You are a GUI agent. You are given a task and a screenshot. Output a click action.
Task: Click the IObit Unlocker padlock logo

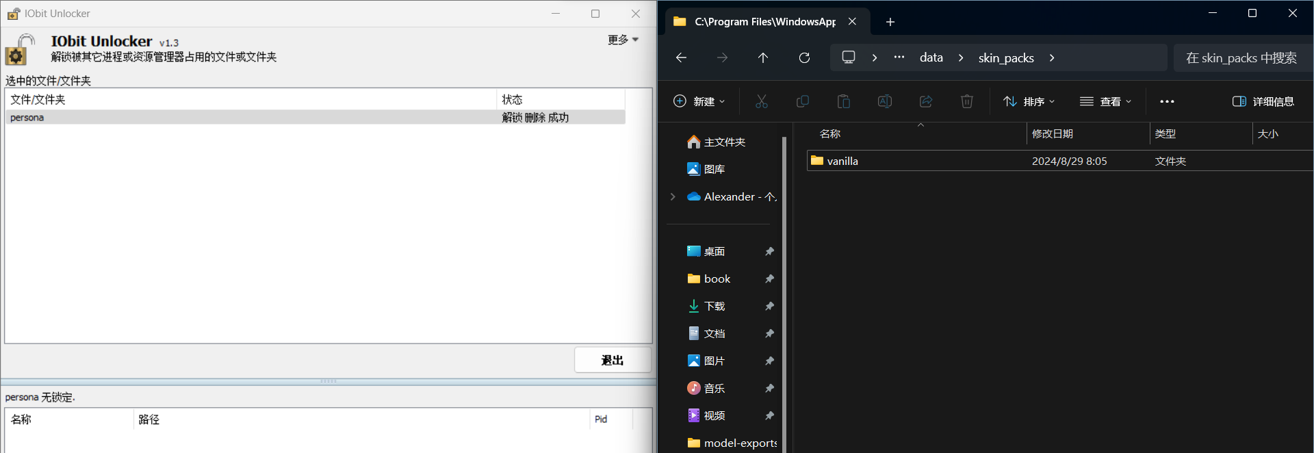(20, 49)
